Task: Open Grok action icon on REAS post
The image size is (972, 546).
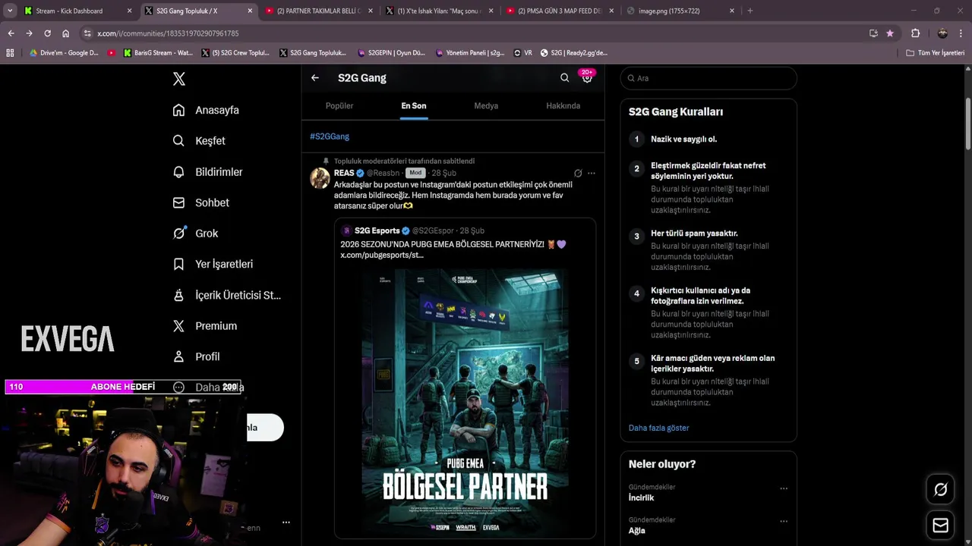Action: [578, 173]
